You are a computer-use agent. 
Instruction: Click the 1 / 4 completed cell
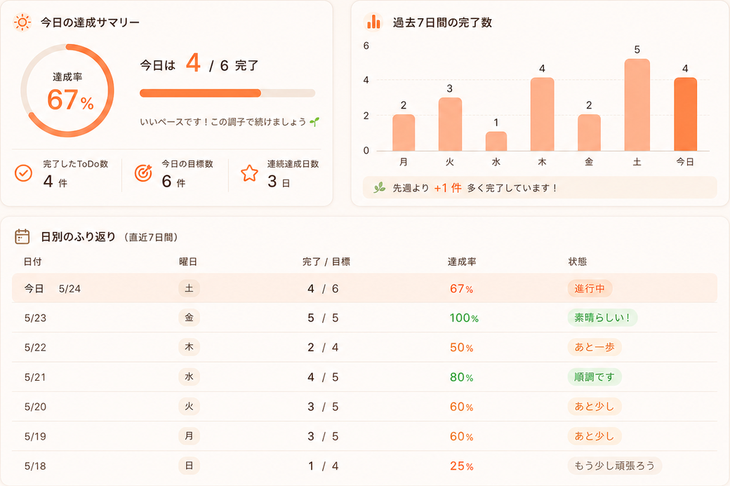[323, 466]
